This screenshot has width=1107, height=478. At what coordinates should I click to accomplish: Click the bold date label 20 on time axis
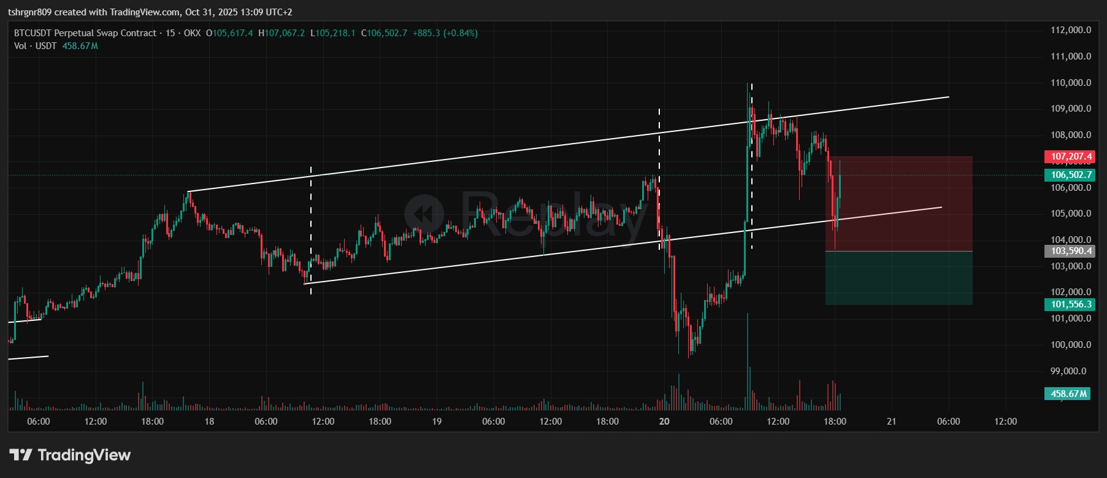(664, 422)
